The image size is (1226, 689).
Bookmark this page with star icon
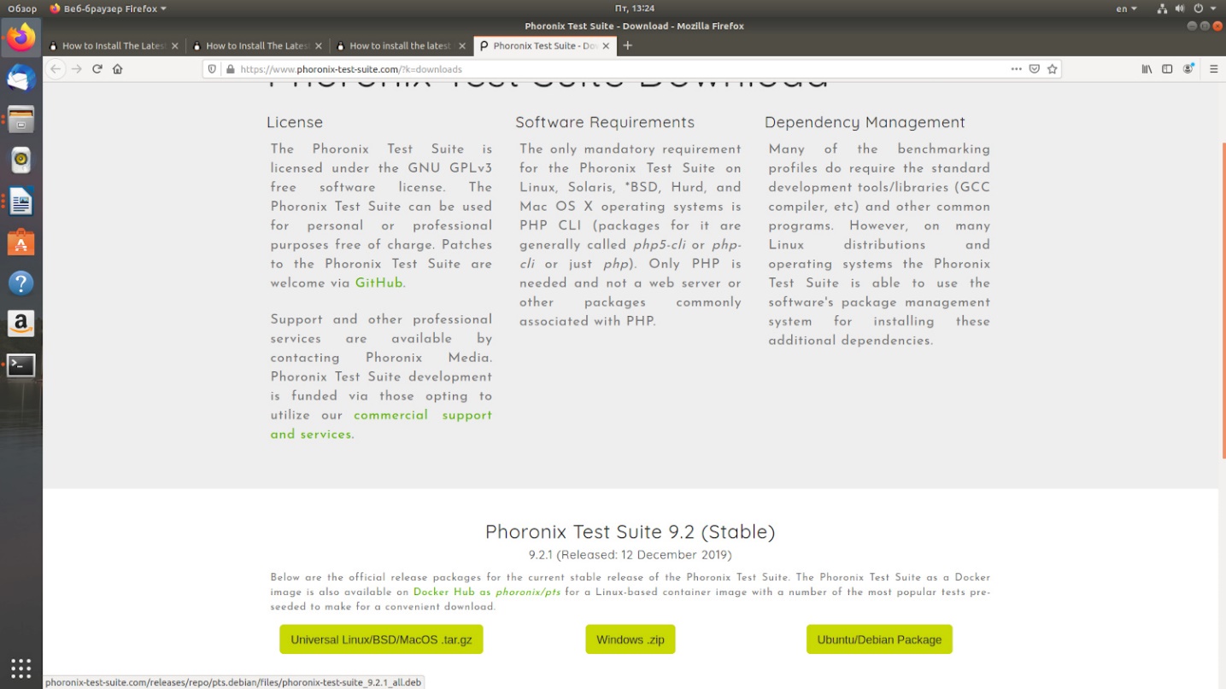pyautogui.click(x=1053, y=69)
